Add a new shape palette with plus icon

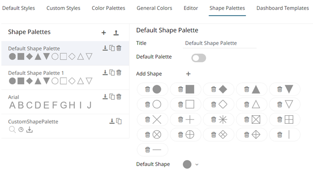click(x=104, y=33)
